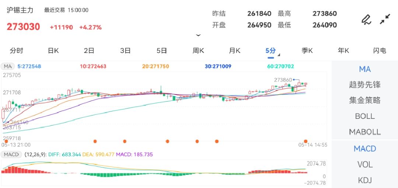Click the DIFF: 683.344 value
The image size is (398, 188).
pyautogui.click(x=65, y=154)
